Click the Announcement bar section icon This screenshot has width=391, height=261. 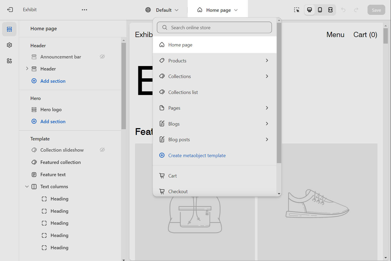34,57
